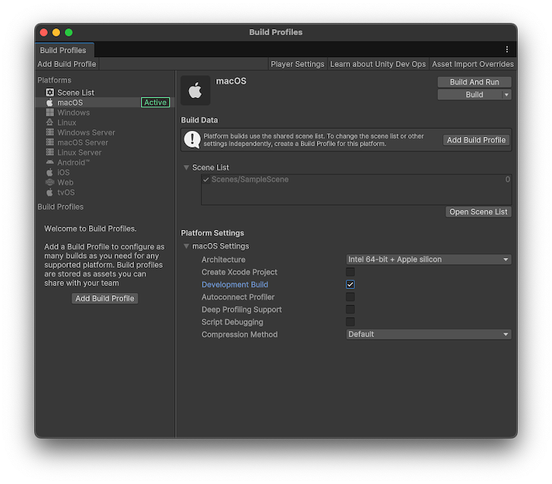Select the Web platform icon
This screenshot has width=552, height=484.
pyautogui.click(x=50, y=183)
